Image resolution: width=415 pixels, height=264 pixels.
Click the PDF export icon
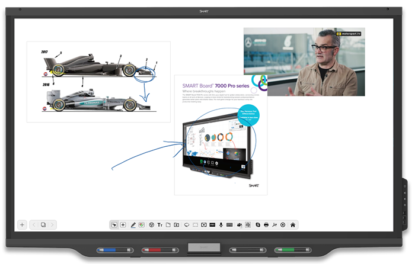pos(274,225)
